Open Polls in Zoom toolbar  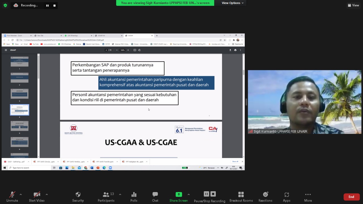point(134,197)
